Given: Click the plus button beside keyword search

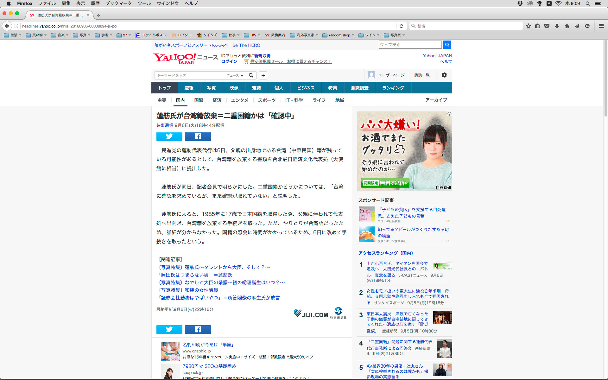Looking at the screenshot, I should pyautogui.click(x=263, y=75).
